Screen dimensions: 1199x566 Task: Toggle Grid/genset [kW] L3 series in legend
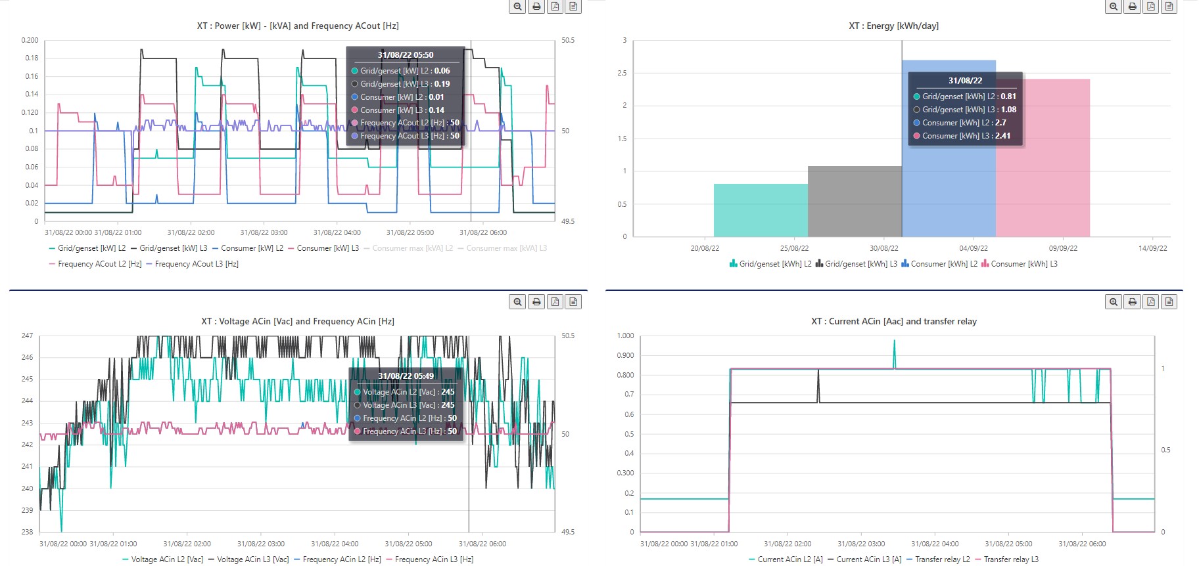click(169, 248)
